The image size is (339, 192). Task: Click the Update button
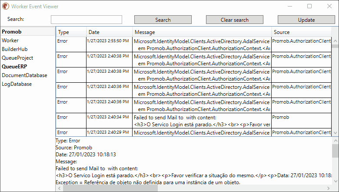pos(306,20)
